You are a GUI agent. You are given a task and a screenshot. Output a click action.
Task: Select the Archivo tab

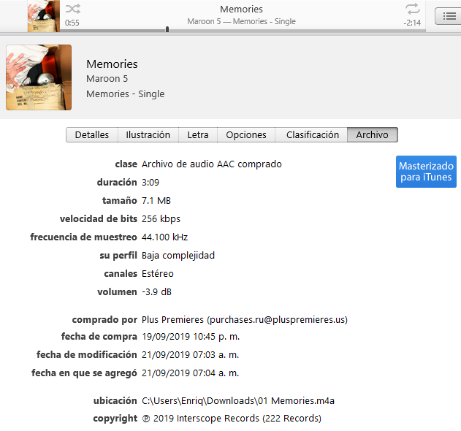pyautogui.click(x=372, y=134)
